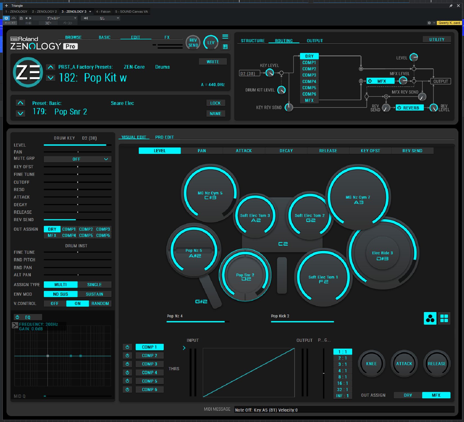Open the MUTE GRP dropdown
This screenshot has width=464, height=422.
click(x=78, y=159)
